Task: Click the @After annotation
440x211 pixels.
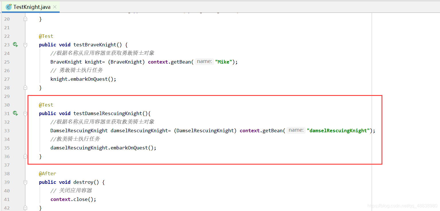Action: [x=48, y=173]
